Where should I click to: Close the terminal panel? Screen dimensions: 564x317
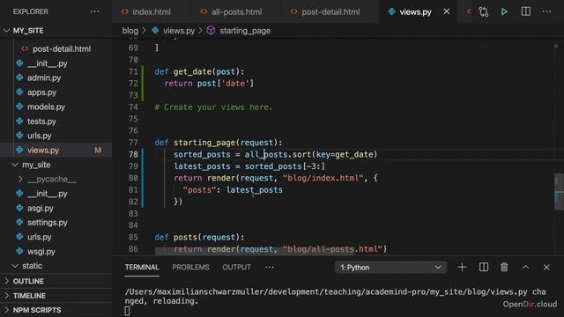click(546, 267)
